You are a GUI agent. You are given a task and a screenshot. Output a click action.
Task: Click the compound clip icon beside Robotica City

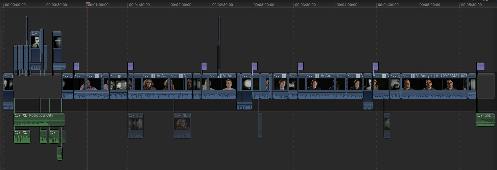tap(25, 116)
